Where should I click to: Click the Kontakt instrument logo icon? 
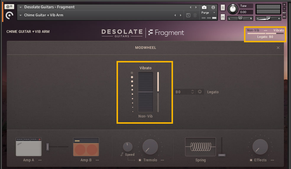point(9,15)
